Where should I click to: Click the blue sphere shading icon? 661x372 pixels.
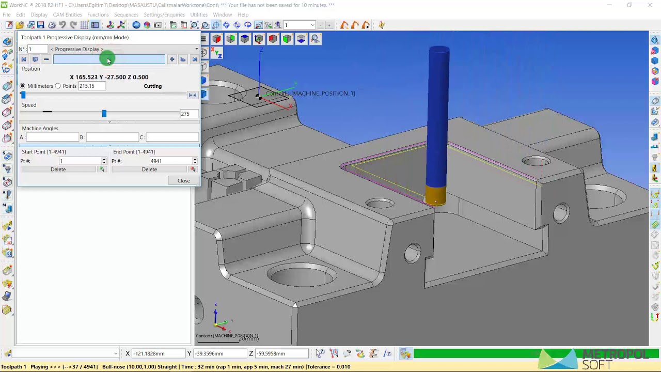tap(136, 25)
